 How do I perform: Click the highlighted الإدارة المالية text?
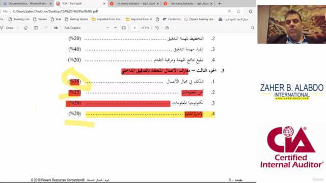[194, 114]
